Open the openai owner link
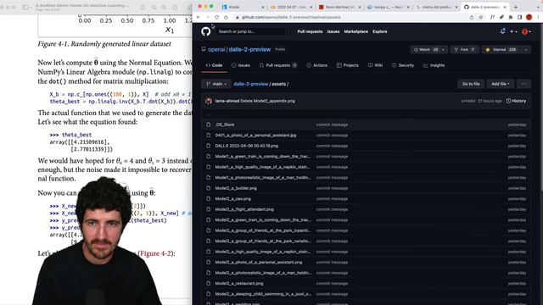 point(216,49)
